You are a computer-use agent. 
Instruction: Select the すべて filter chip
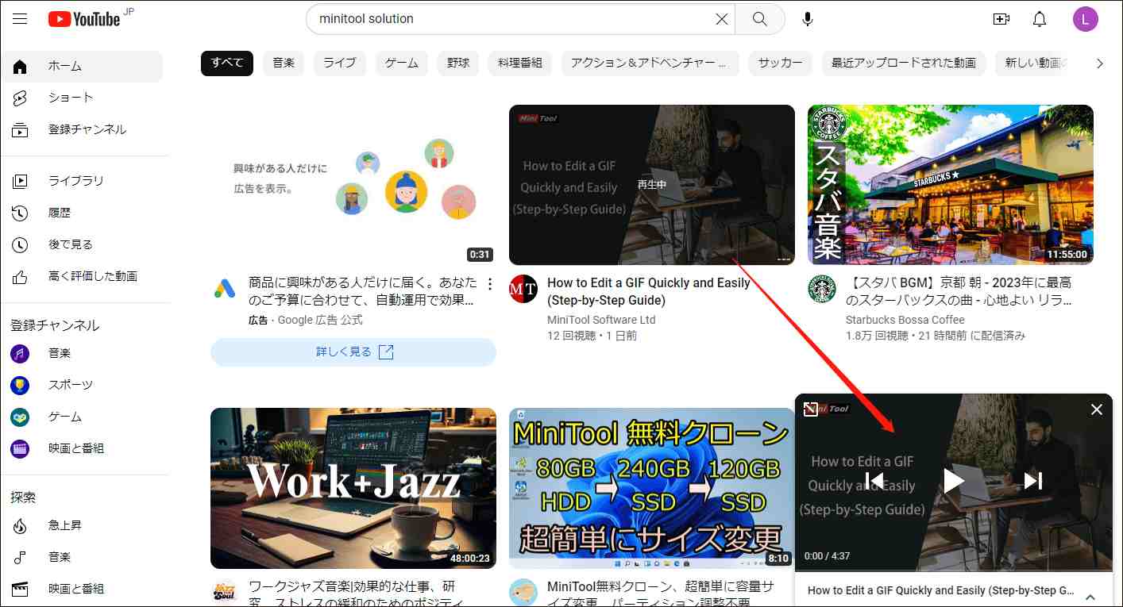(227, 63)
